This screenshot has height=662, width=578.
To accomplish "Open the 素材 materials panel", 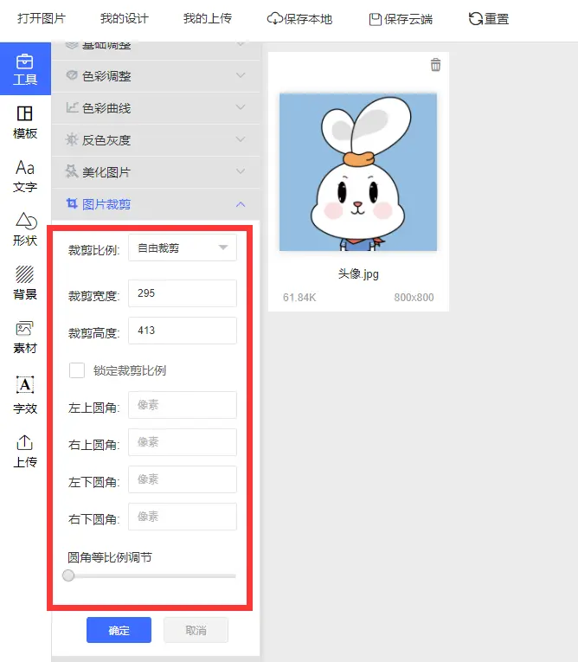I will coord(25,337).
